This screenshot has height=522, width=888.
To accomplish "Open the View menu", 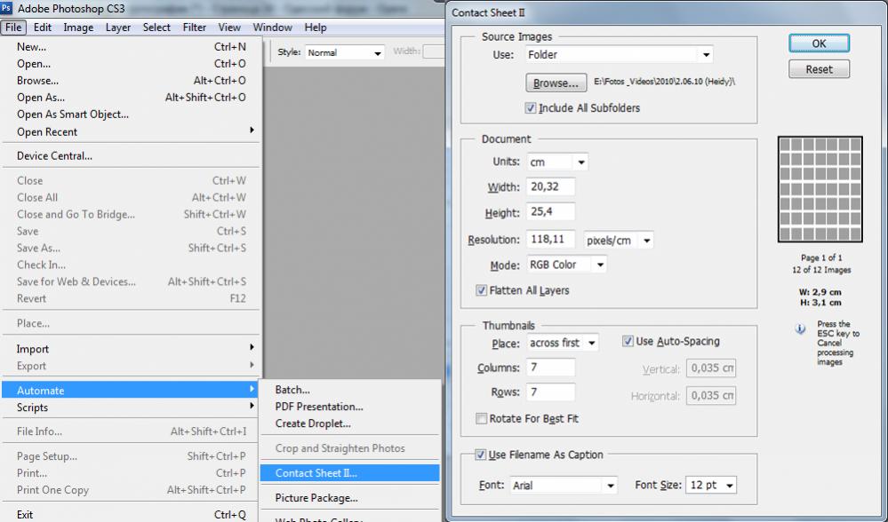I will (229, 28).
